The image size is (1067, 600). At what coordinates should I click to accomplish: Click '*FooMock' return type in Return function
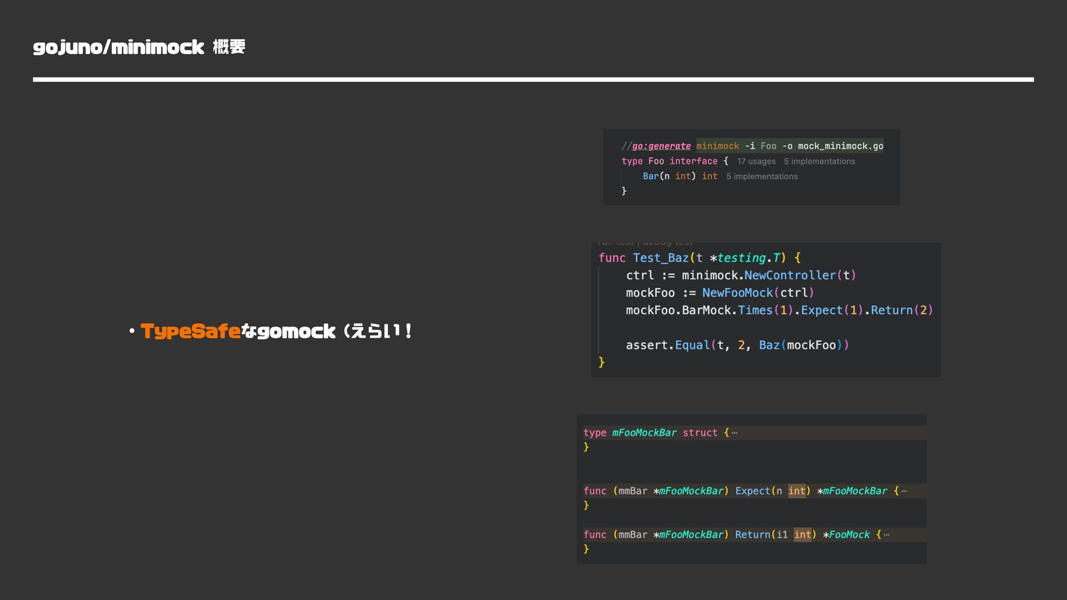(846, 535)
